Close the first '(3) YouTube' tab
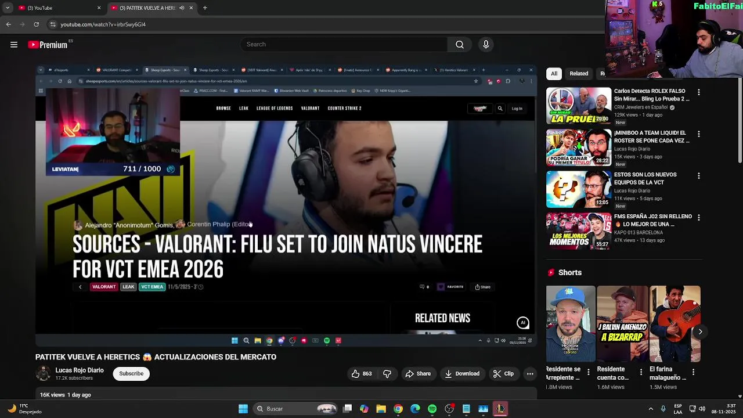The height and width of the screenshot is (418, 743). (99, 8)
